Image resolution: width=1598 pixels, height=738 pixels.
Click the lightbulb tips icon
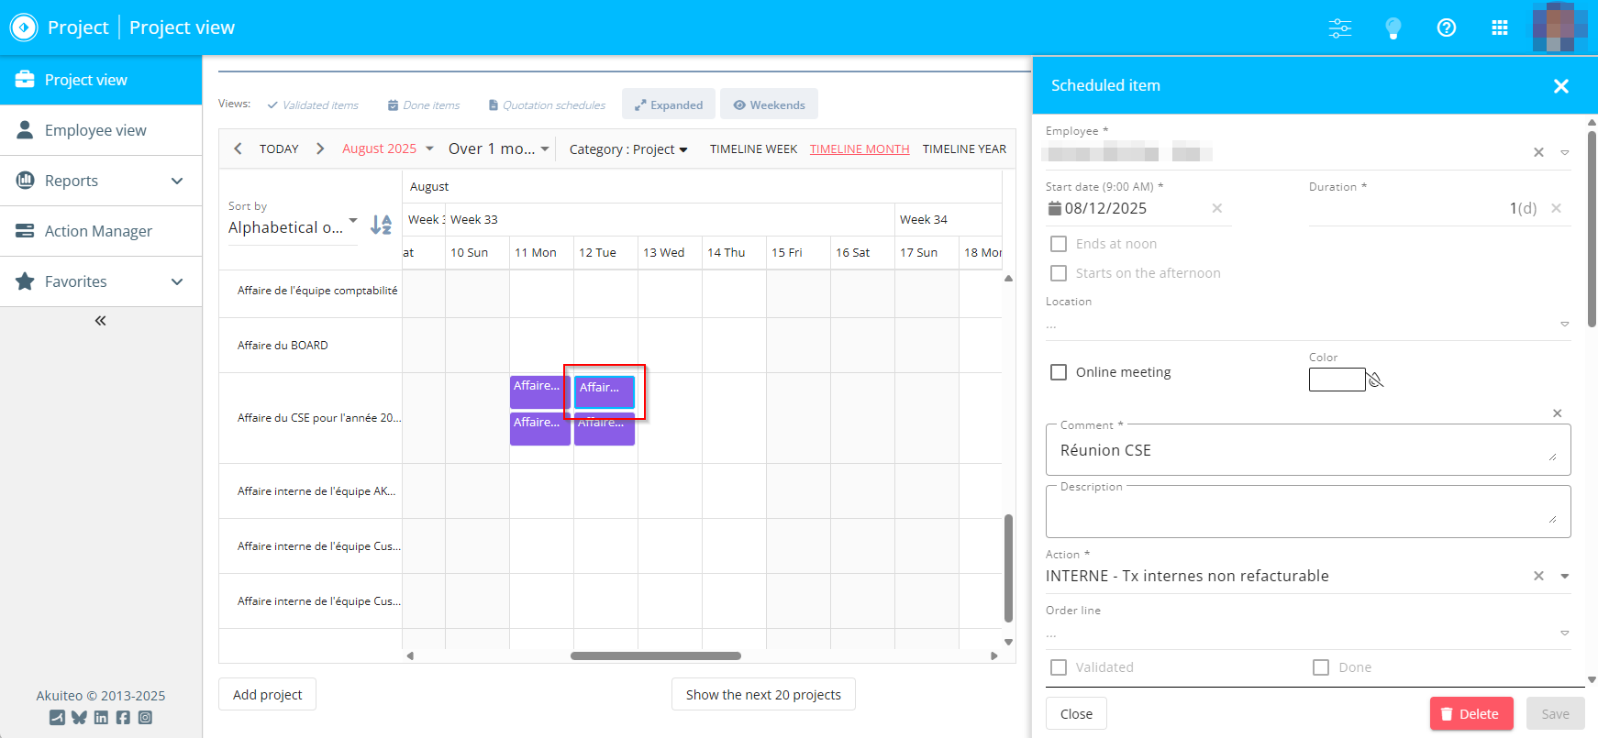click(1393, 28)
